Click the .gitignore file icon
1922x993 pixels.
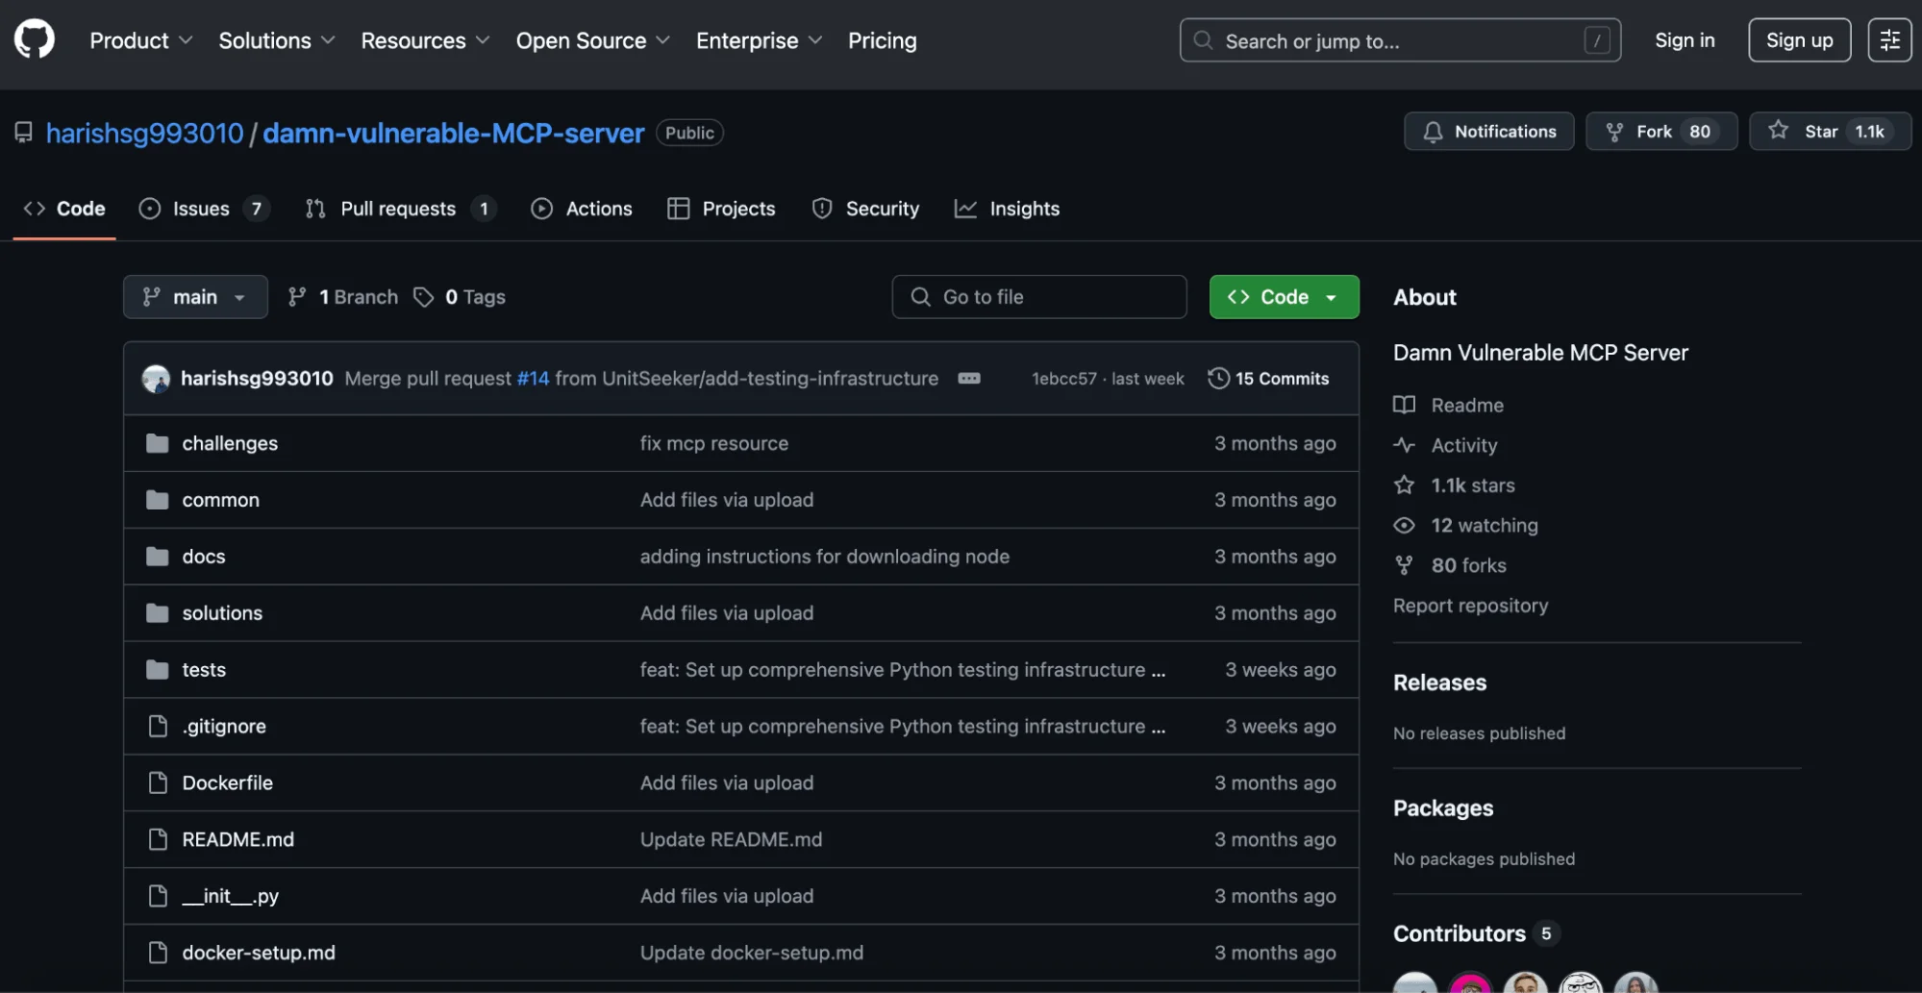(x=158, y=727)
